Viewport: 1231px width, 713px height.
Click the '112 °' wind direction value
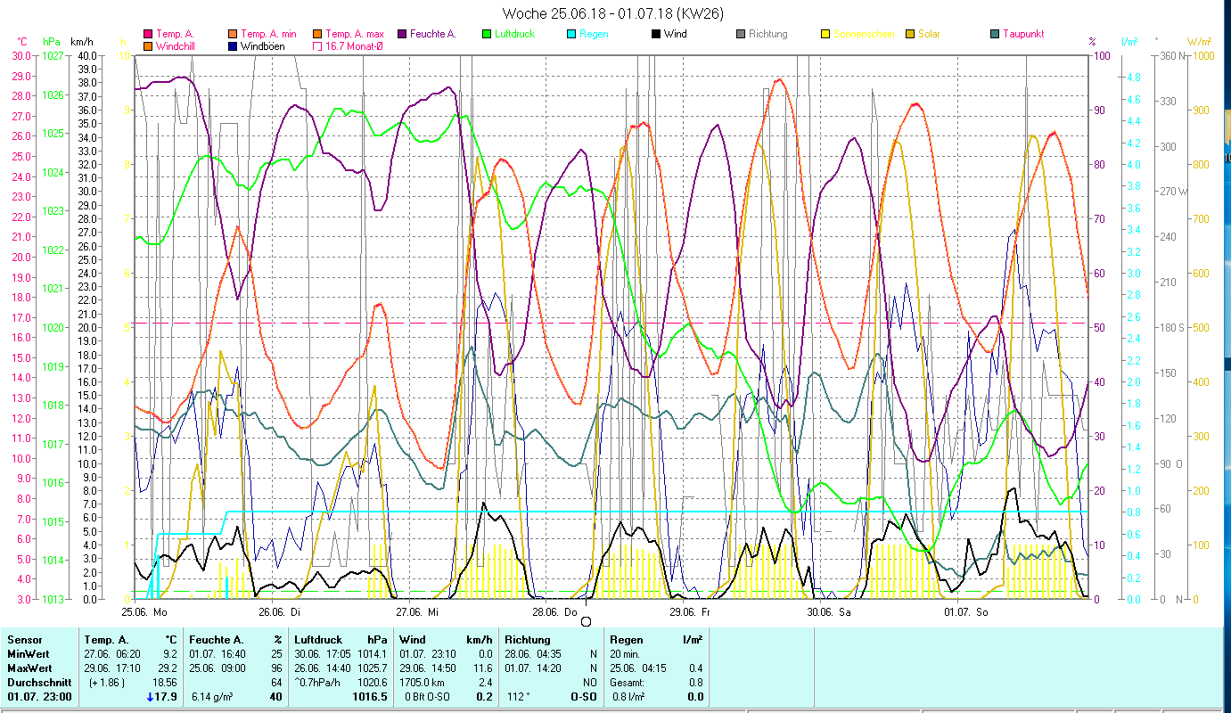pos(520,696)
